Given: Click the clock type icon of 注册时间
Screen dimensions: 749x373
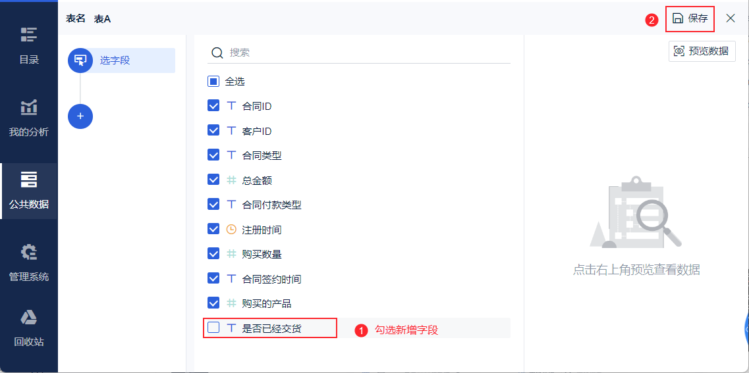Looking at the screenshot, I should (231, 230).
